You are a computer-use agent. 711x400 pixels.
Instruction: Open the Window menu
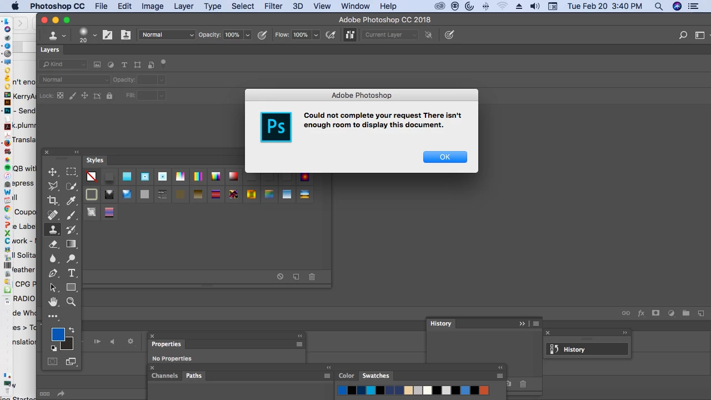(355, 6)
